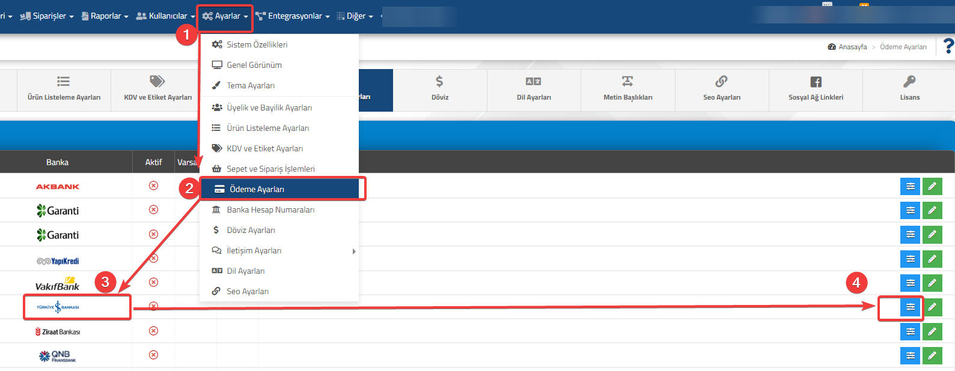Collapse the Ayarlar dropdown in the top bar
Viewport: 955px width, 371px height.
click(225, 16)
